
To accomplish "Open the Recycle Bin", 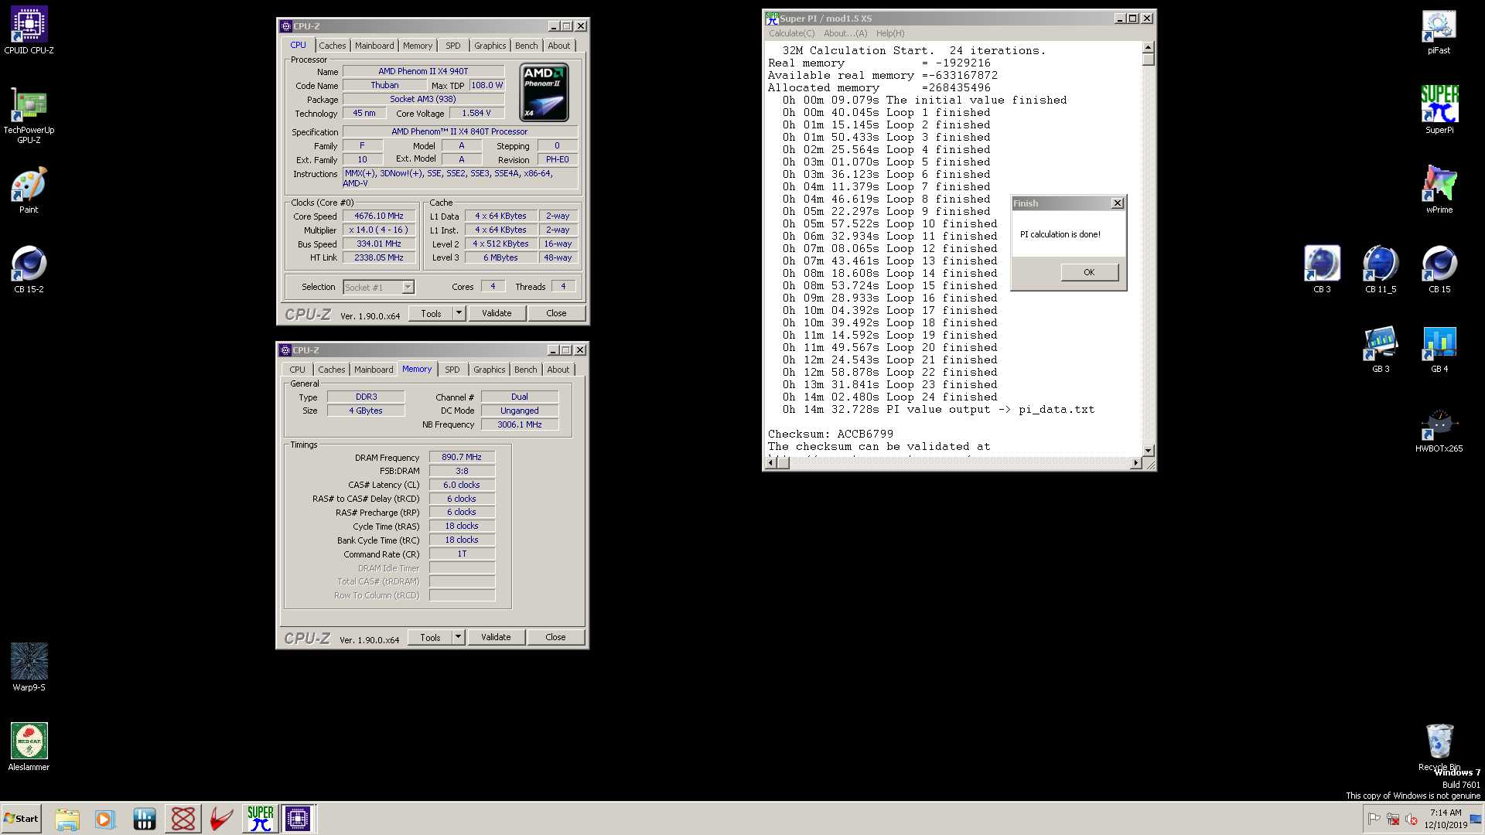I will tap(1439, 748).
